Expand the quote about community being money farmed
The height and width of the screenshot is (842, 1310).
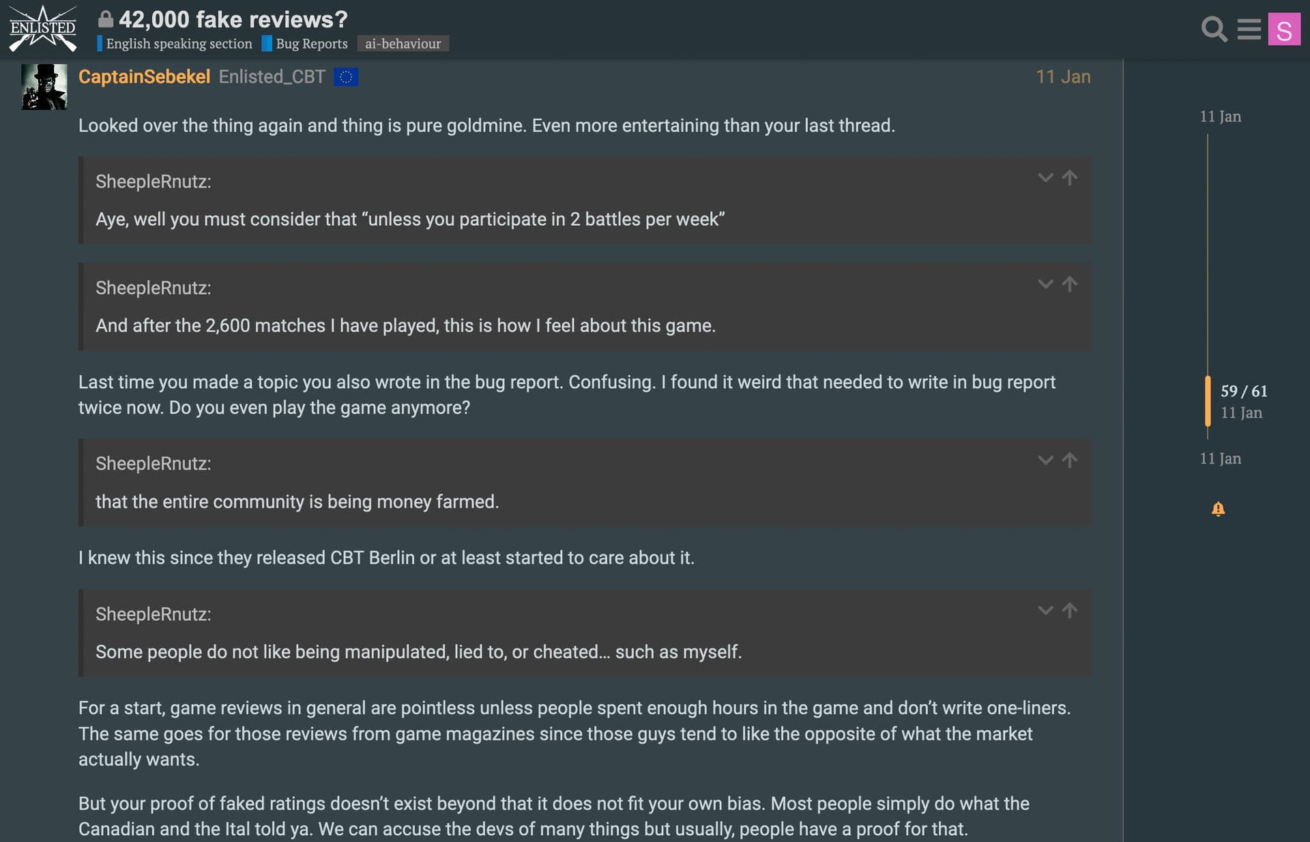[x=1045, y=461]
